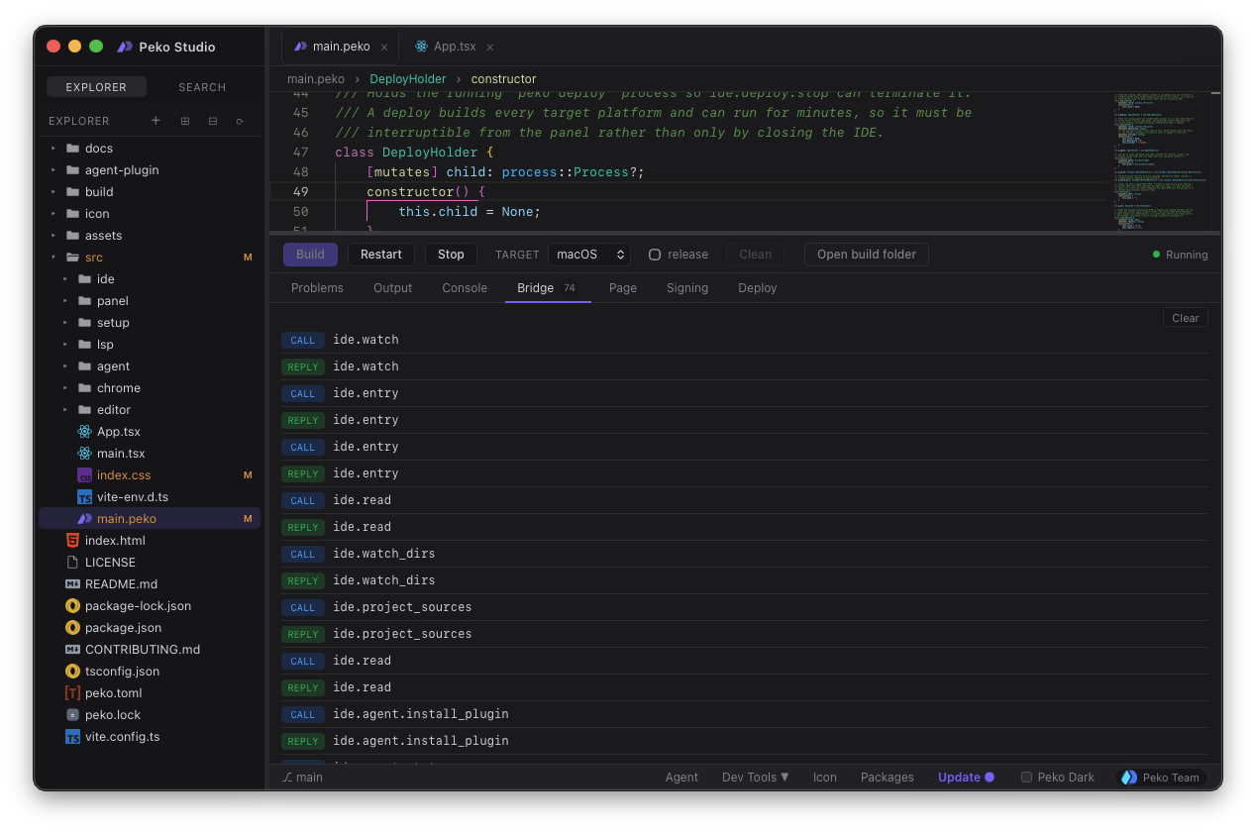Expand the lsp subfolder

tap(65, 345)
